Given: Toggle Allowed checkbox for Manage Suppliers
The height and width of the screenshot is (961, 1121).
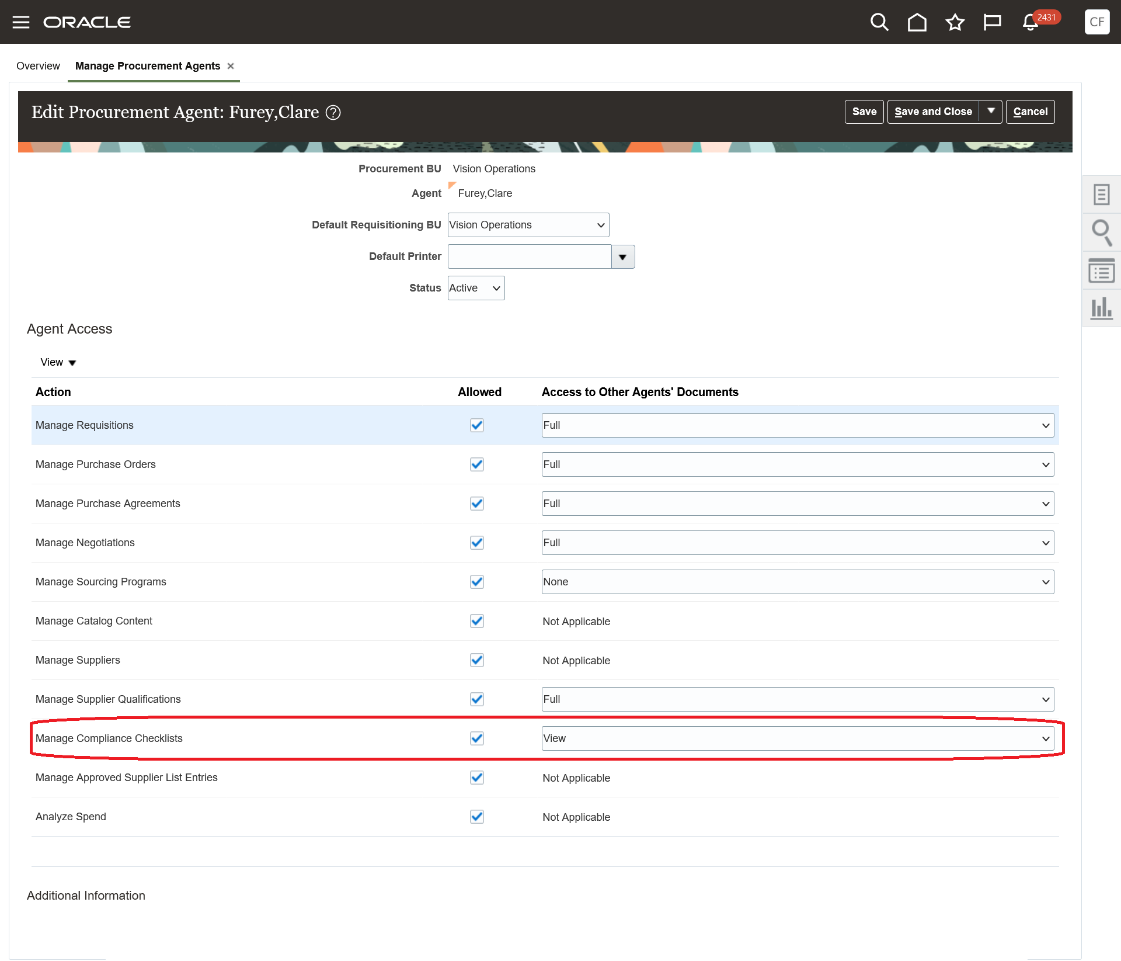Looking at the screenshot, I should coord(477,660).
